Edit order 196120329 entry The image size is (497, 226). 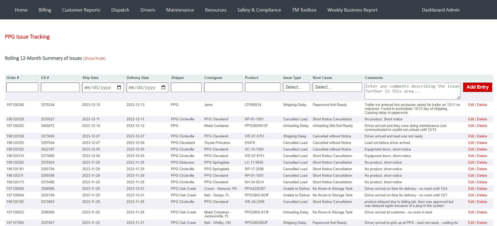pos(471,119)
